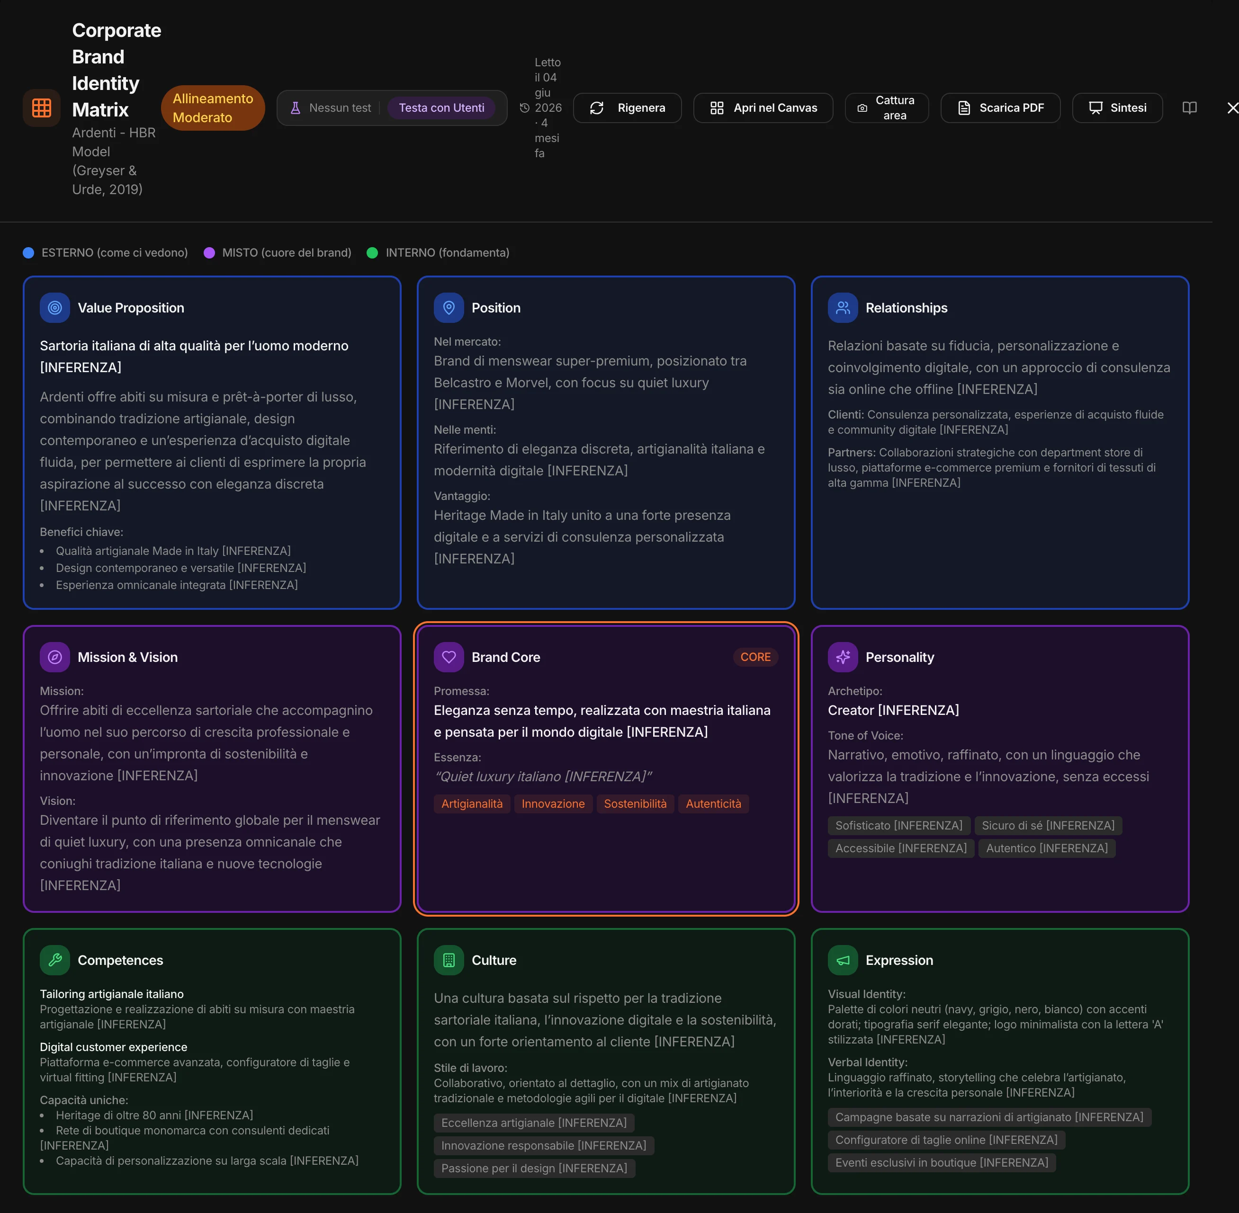Open the Sintesi summary

[1117, 107]
